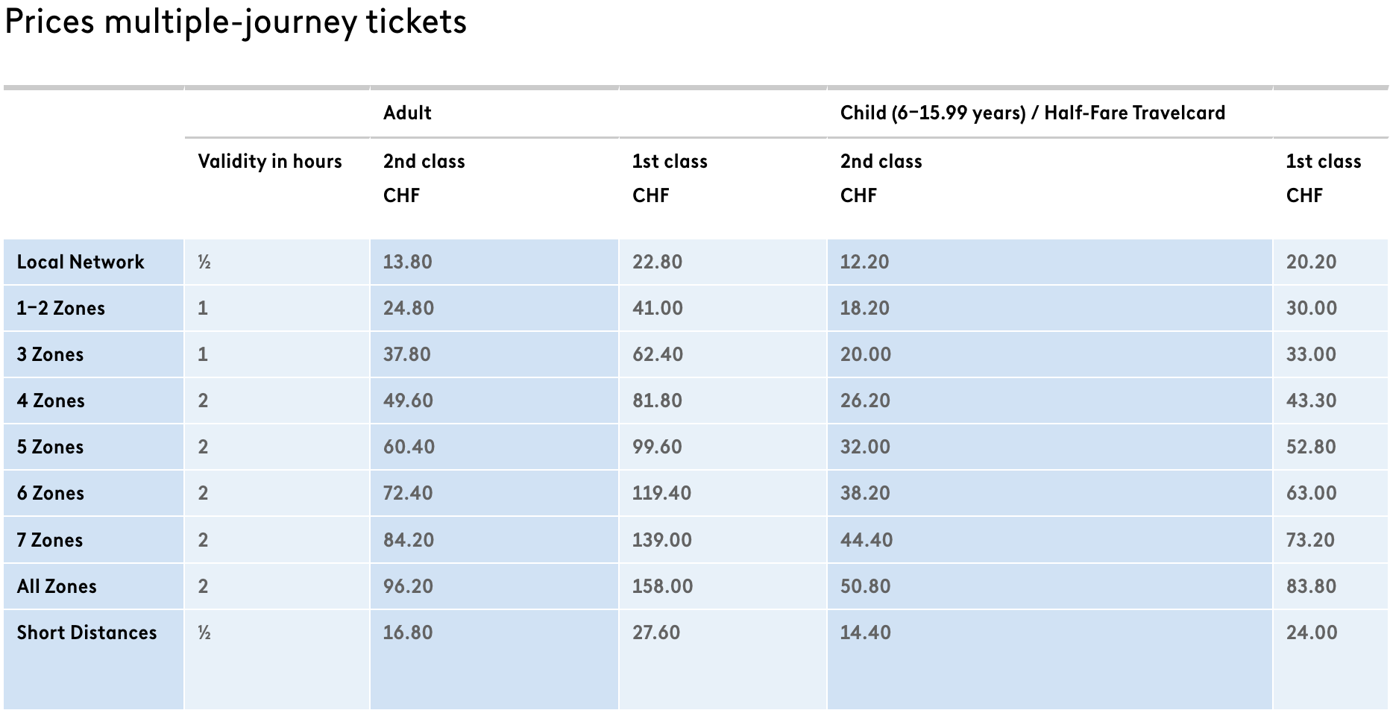Select the 119.40 price for 6 Zones
The image size is (1390, 713).
(x=661, y=493)
